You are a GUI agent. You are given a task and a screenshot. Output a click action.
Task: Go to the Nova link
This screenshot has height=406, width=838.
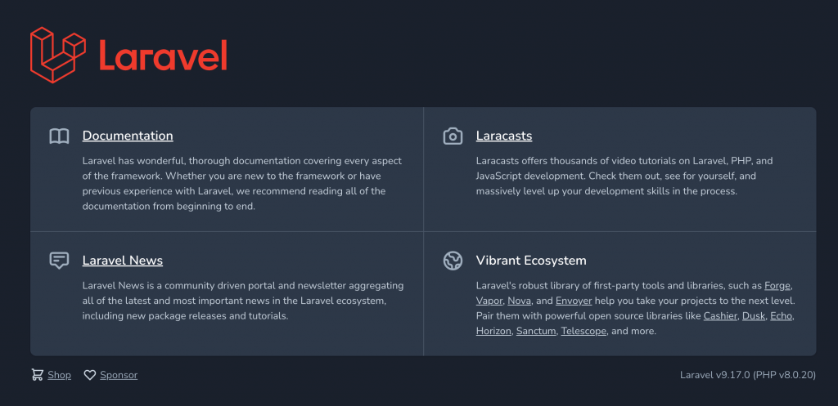point(519,301)
